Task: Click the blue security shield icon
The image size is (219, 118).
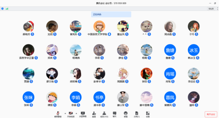Action: 3,9
